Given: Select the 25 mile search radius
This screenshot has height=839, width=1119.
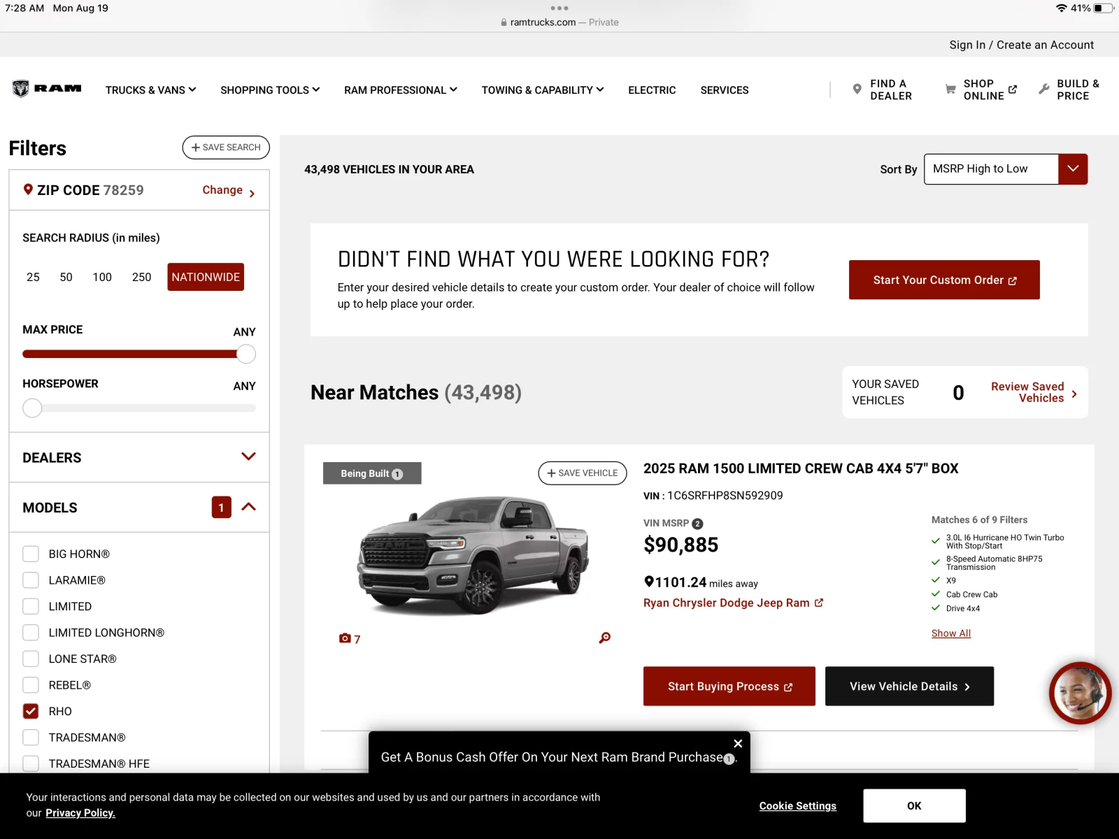Looking at the screenshot, I should point(33,277).
